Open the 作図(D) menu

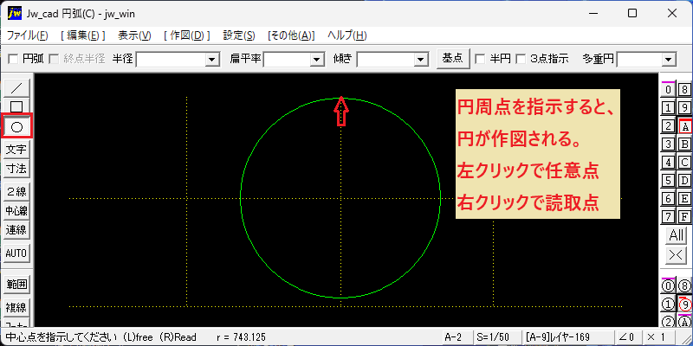pyautogui.click(x=187, y=35)
